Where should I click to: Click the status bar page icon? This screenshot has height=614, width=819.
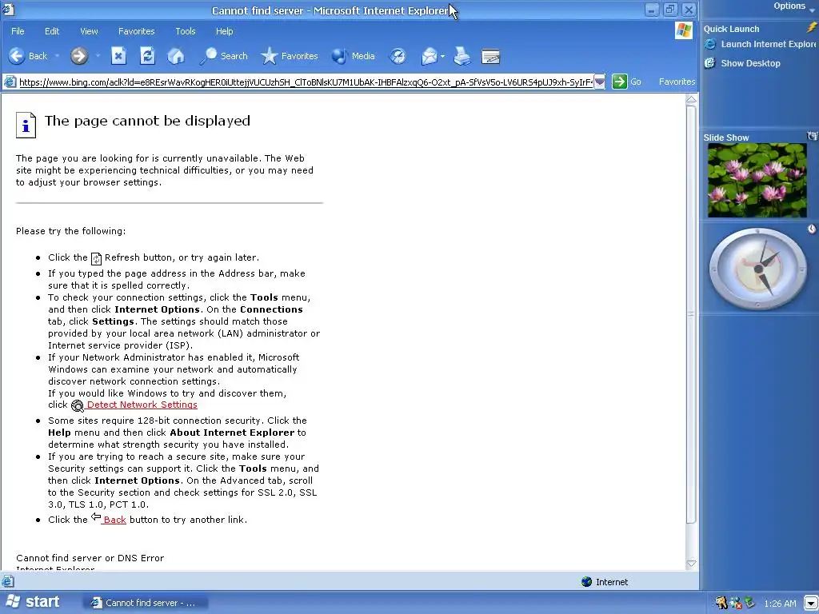click(x=7, y=581)
